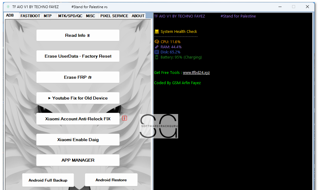
Task: Click the Xiaomi Enable Daig button
Action: (78, 140)
